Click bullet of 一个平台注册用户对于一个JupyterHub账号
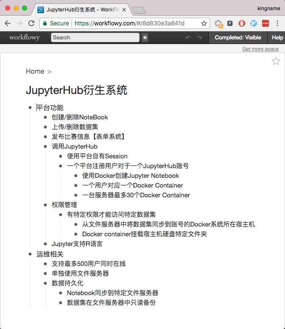Screen dimensions: 285x329 pos(61,166)
